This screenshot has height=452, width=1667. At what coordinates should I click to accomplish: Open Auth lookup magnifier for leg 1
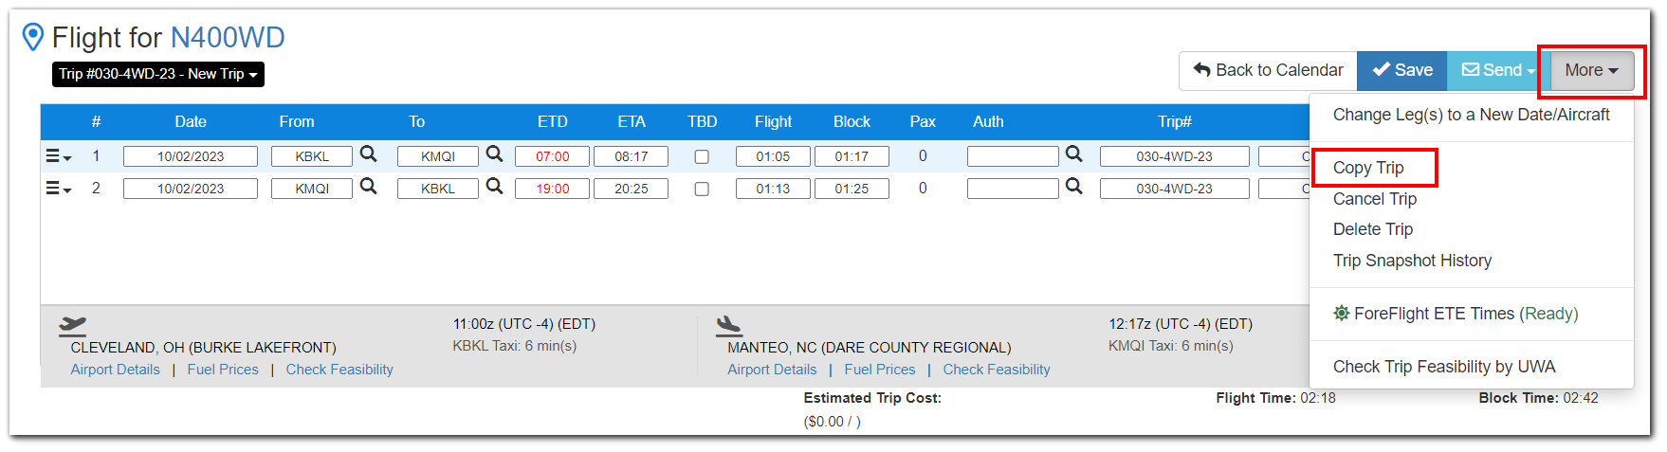pyautogui.click(x=1073, y=154)
